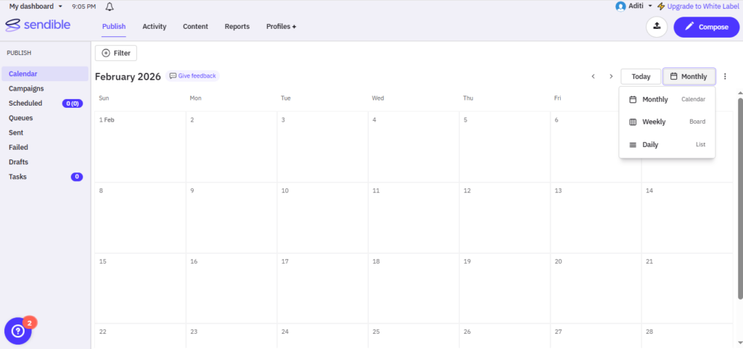
Task: Open the calendar three-dot options menu
Action: tap(725, 76)
